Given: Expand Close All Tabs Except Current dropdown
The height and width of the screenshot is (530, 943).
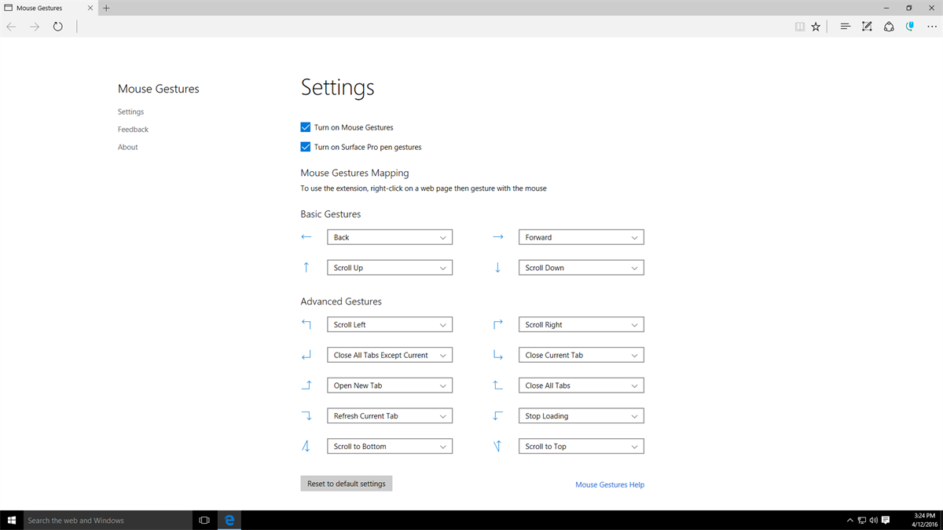Looking at the screenshot, I should tap(390, 355).
